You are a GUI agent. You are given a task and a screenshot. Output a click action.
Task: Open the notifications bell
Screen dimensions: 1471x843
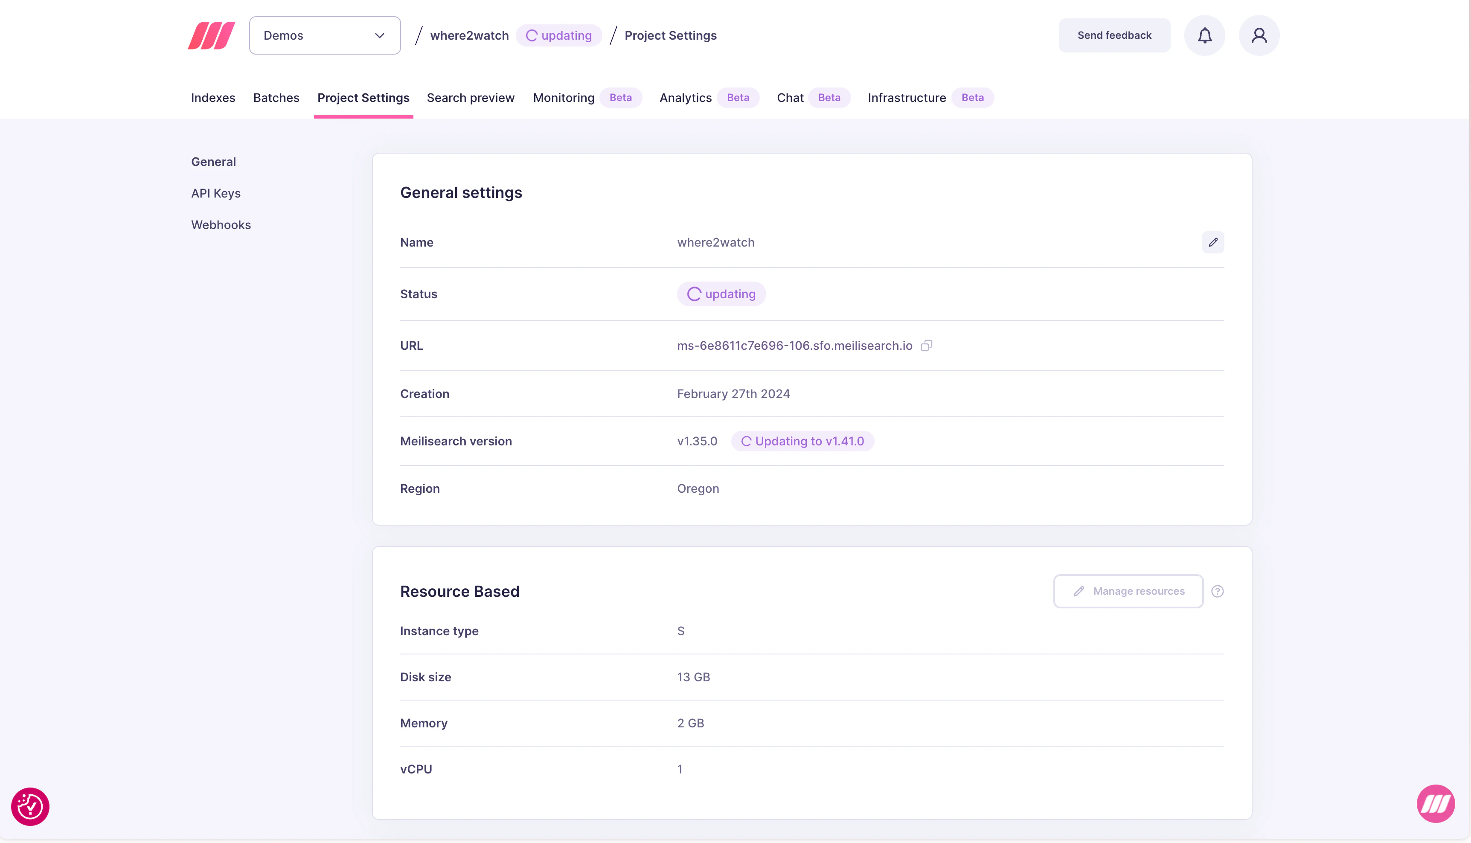[x=1204, y=35]
